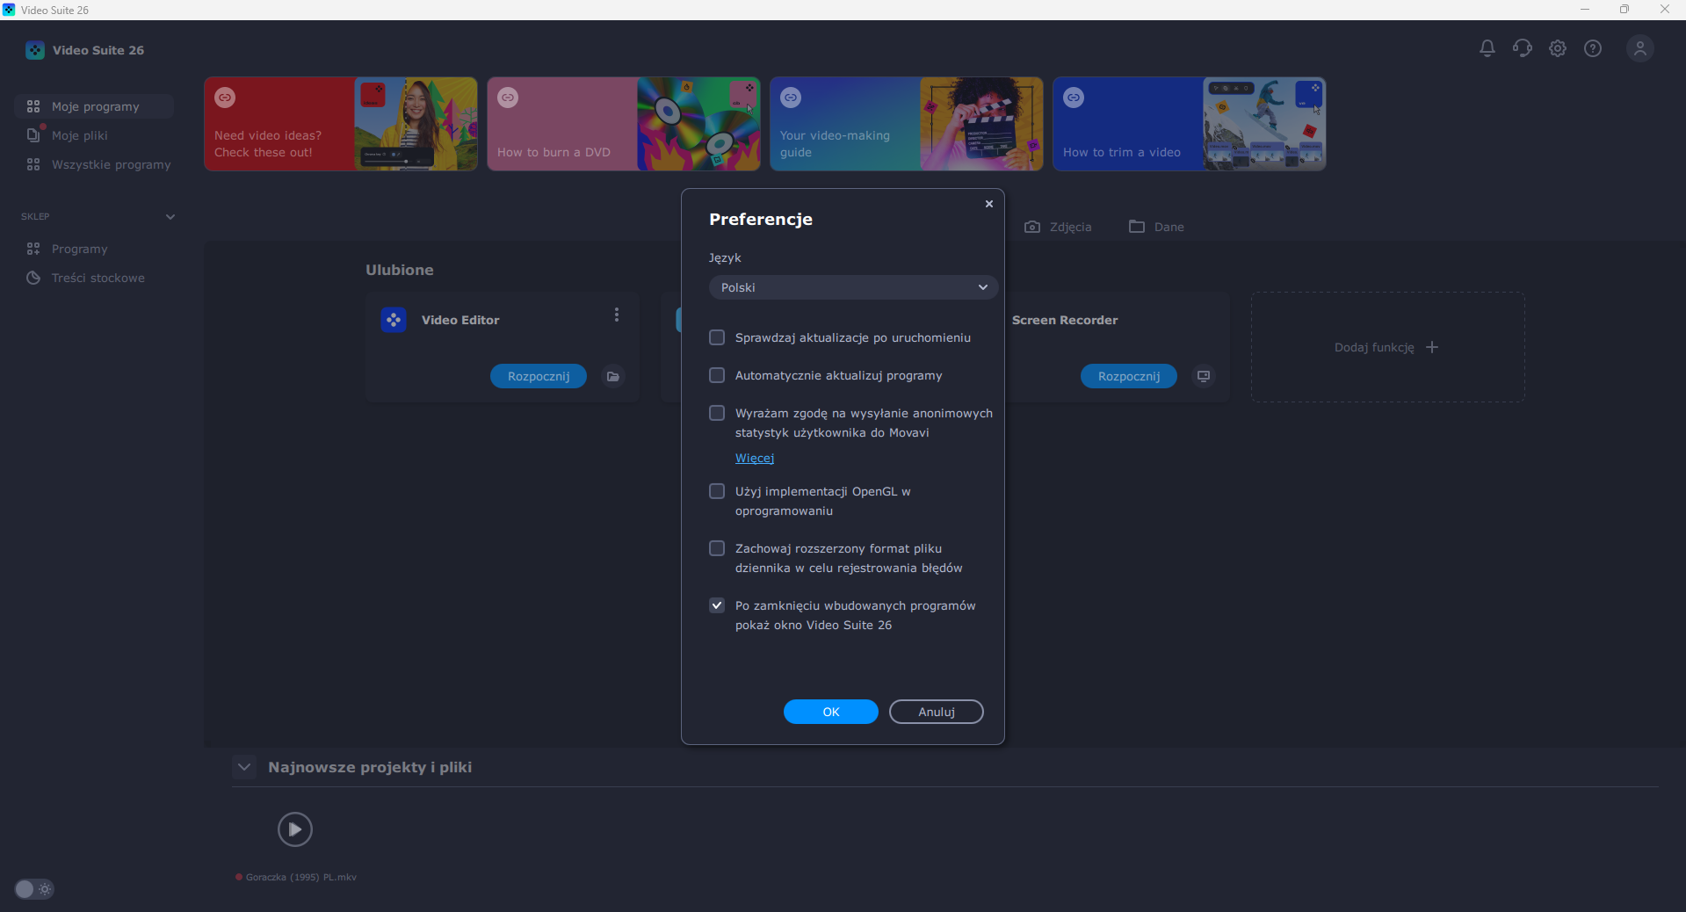Start Video Editor with Rozpocznij

click(x=539, y=376)
